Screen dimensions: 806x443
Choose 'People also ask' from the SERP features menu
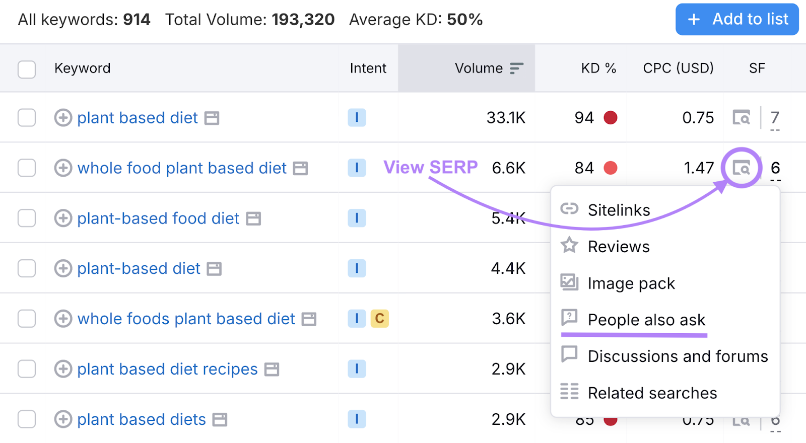tap(646, 320)
